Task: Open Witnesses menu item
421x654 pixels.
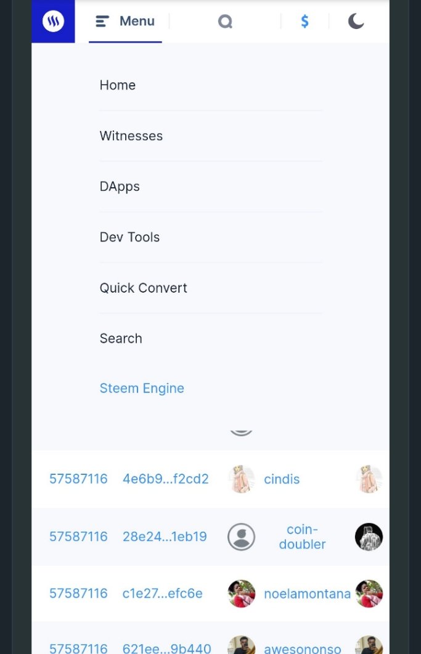Action: 131,136
